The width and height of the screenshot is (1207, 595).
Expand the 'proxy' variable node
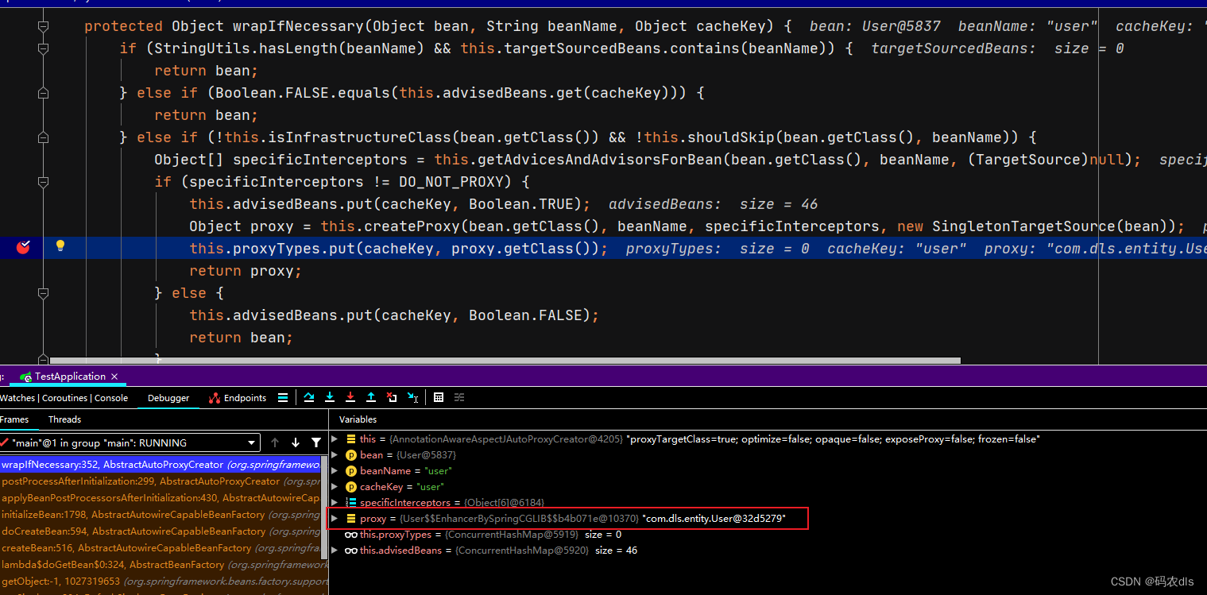point(335,518)
